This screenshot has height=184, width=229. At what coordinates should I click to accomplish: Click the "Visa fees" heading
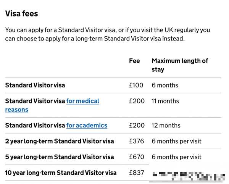[x=21, y=14]
